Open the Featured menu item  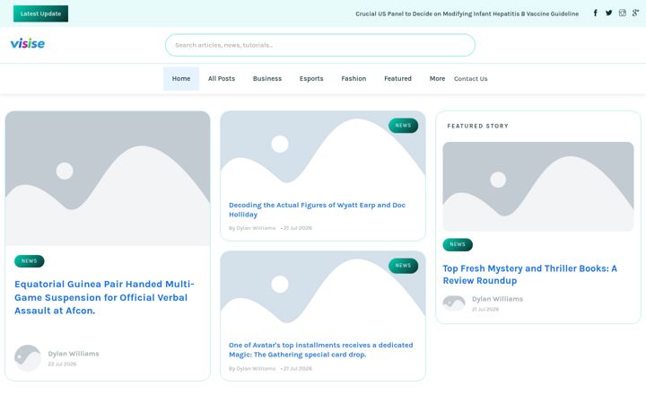point(398,78)
